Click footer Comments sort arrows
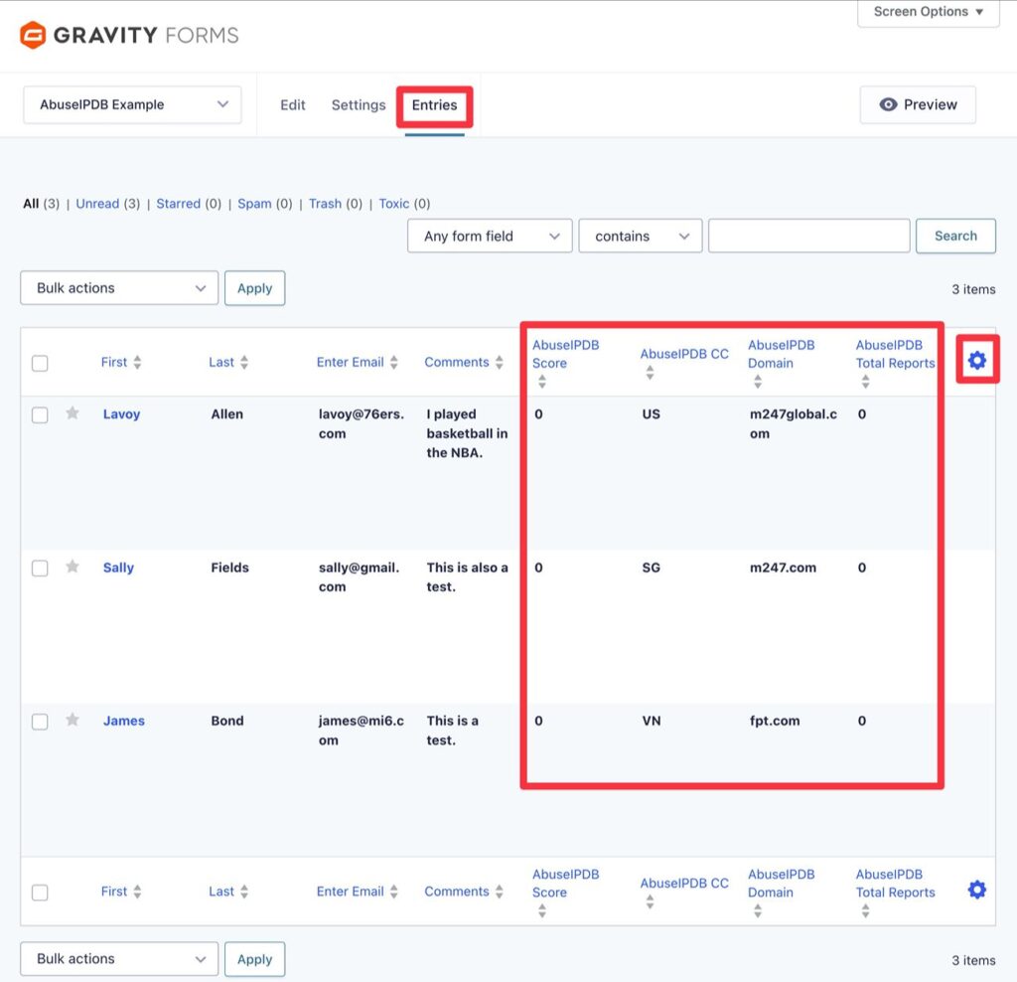Image resolution: width=1017 pixels, height=982 pixels. coord(499,892)
